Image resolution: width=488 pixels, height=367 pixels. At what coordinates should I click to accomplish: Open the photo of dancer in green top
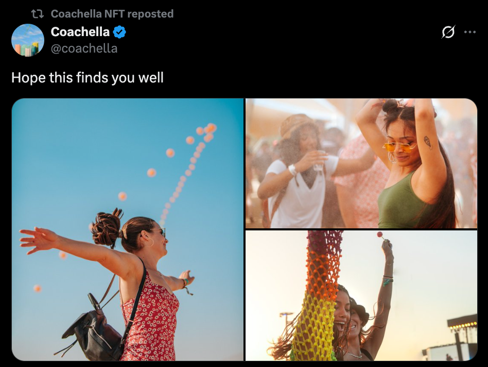tap(361, 163)
